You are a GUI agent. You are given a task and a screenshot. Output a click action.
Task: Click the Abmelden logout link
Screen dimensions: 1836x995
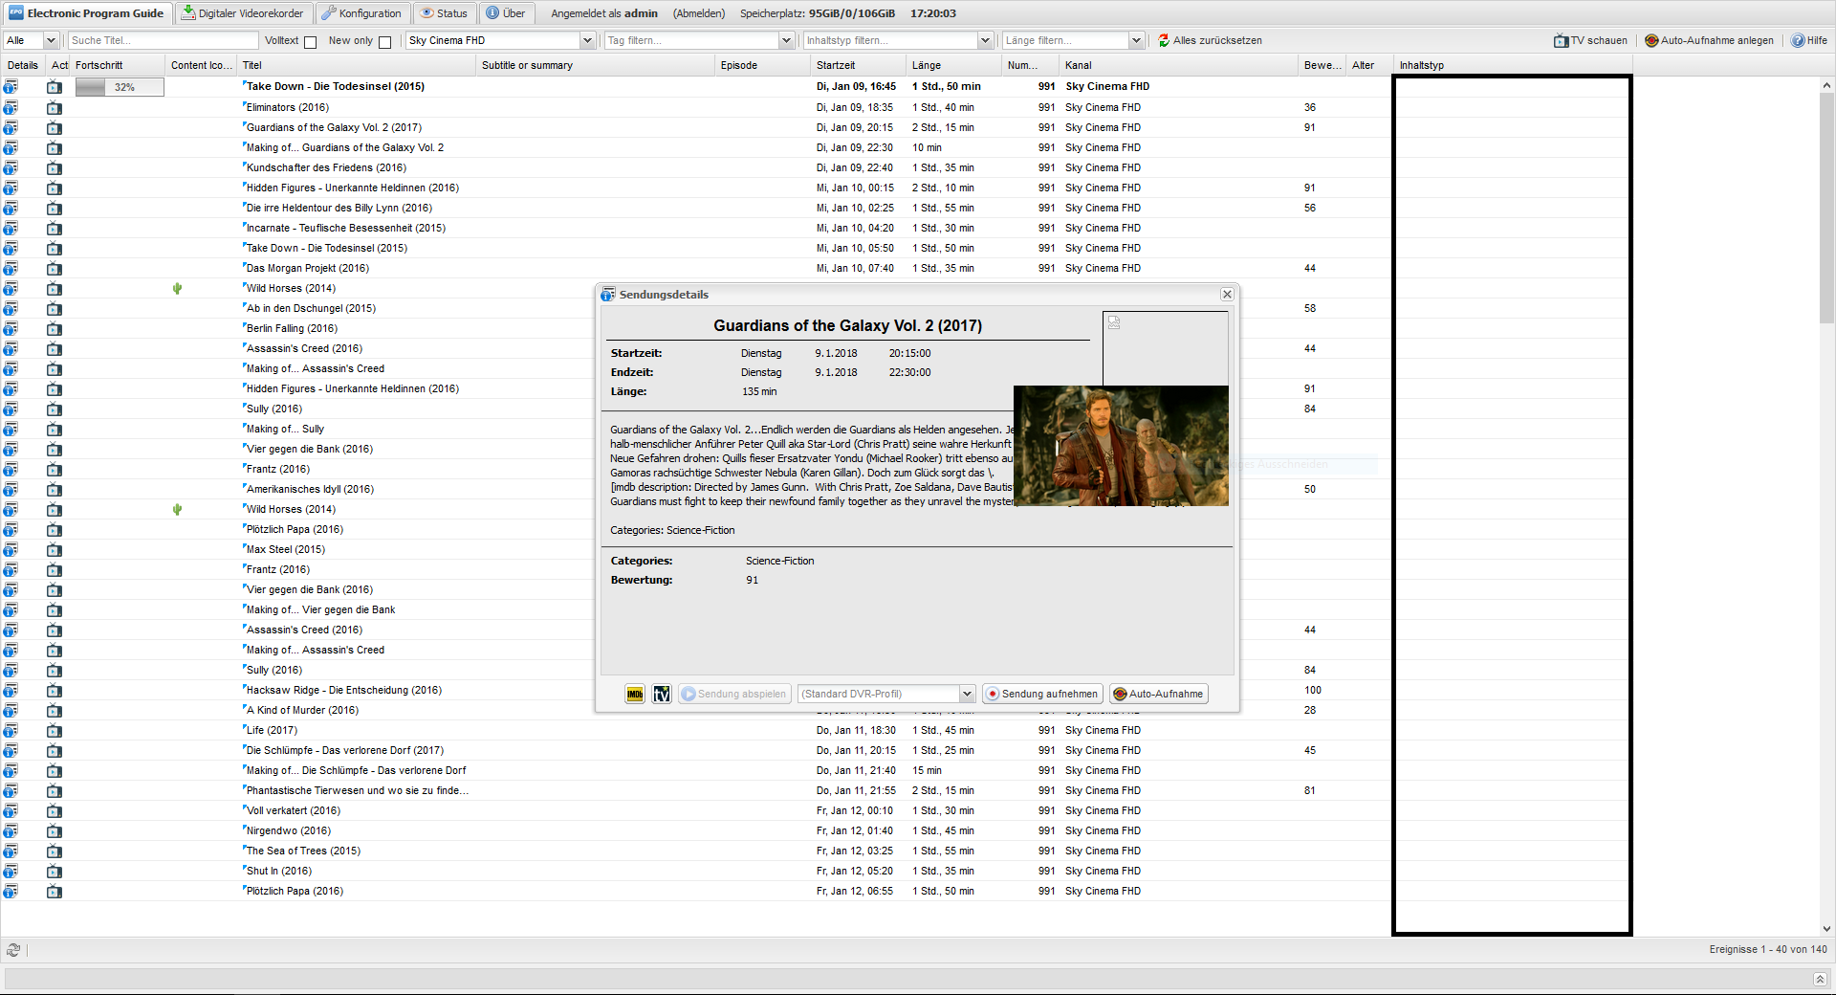coord(699,13)
